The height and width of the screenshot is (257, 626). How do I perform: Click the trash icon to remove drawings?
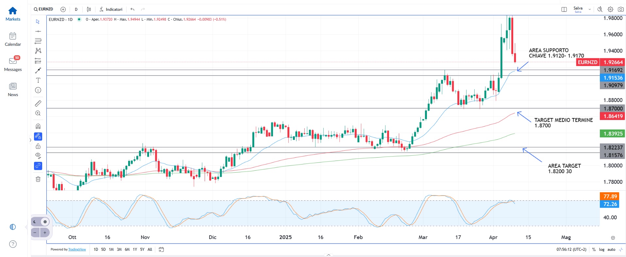(x=38, y=179)
